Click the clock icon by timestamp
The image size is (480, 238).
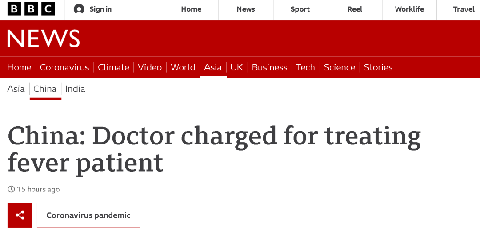[x=11, y=189]
